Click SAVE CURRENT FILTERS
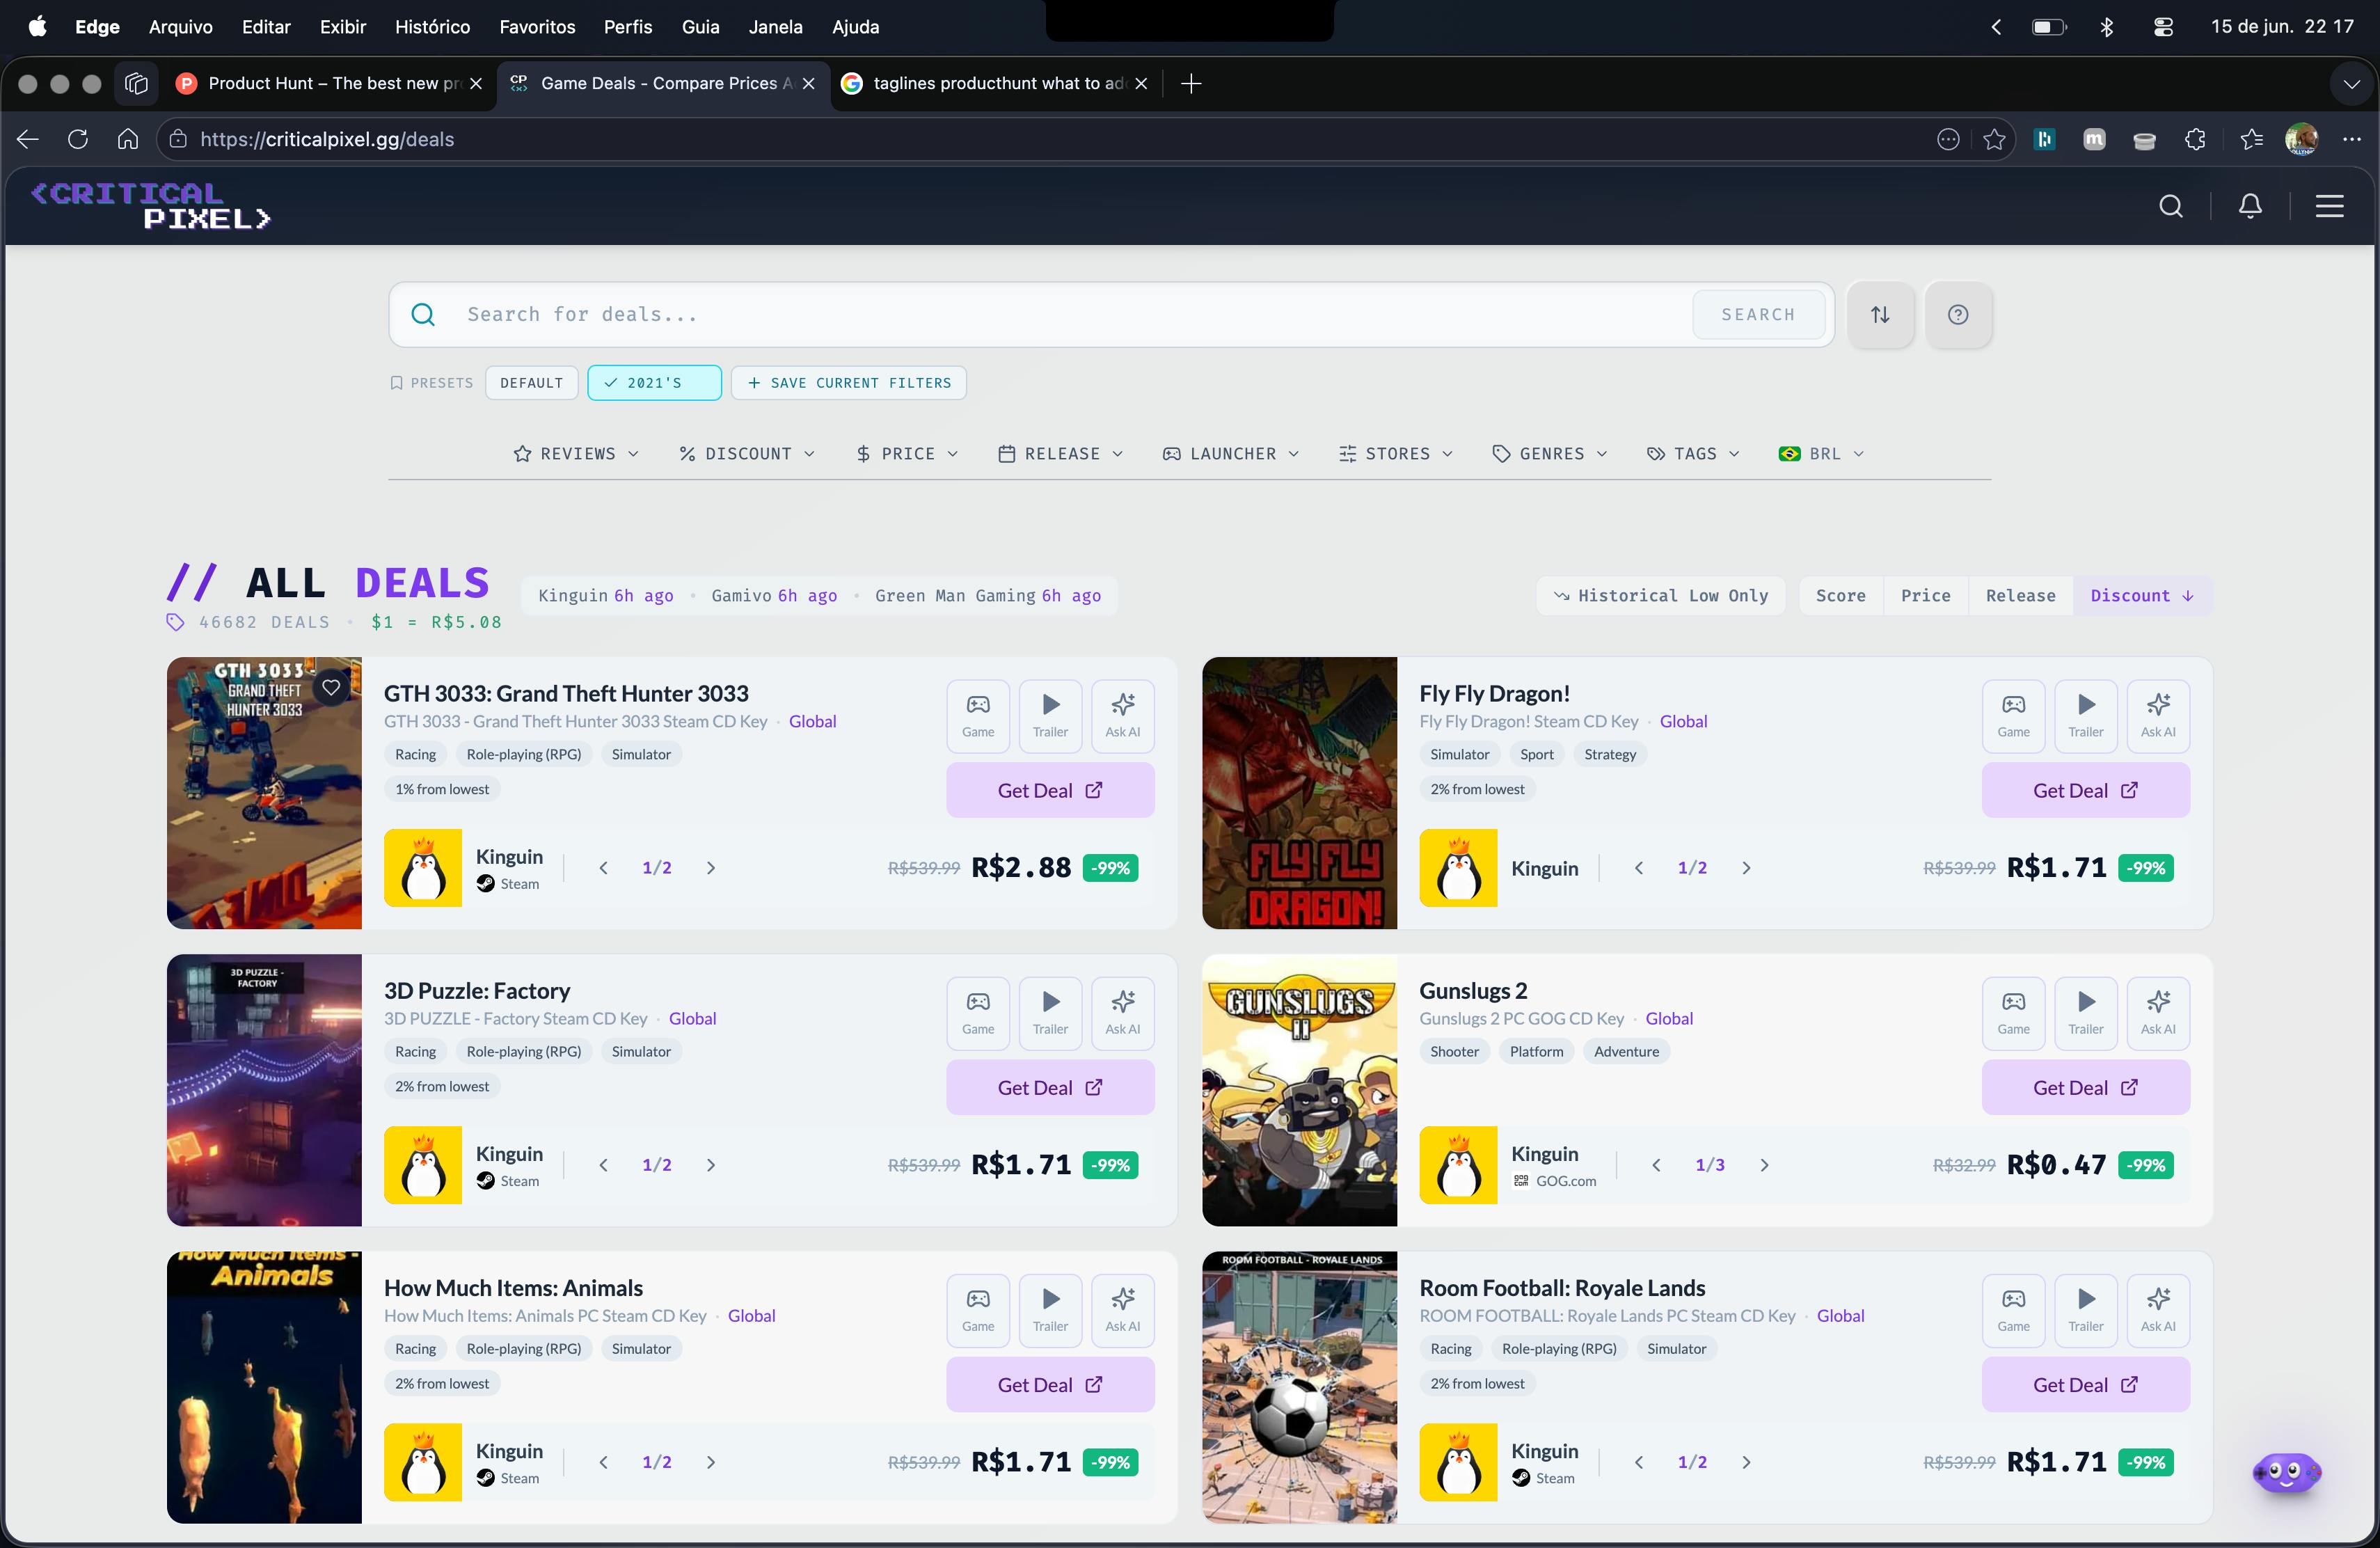 [x=848, y=383]
